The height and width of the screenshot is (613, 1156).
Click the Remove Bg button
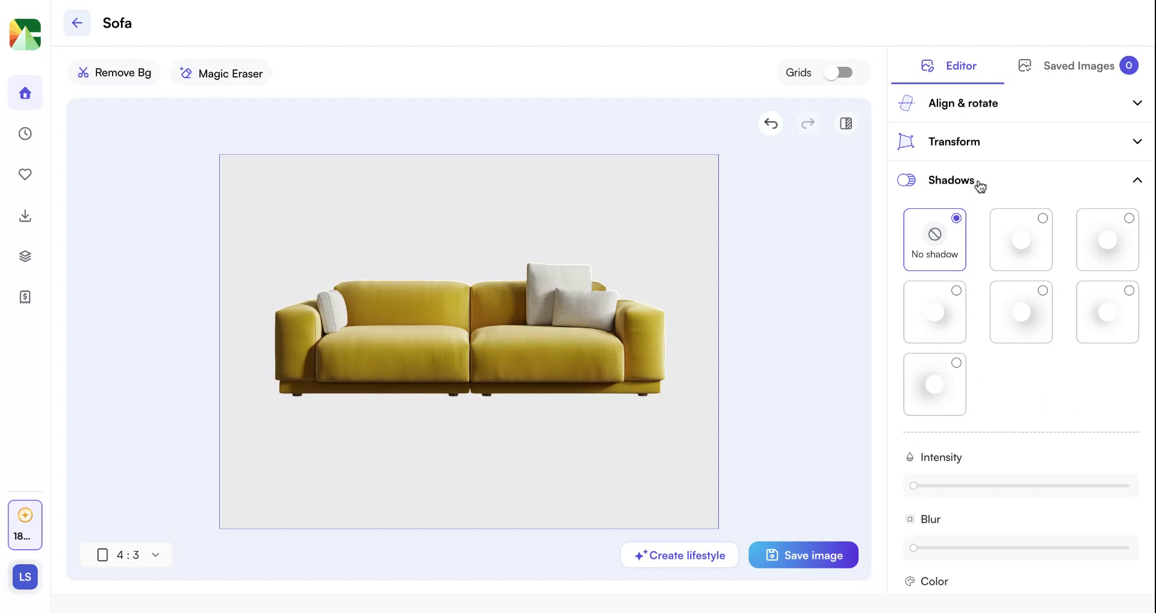114,72
